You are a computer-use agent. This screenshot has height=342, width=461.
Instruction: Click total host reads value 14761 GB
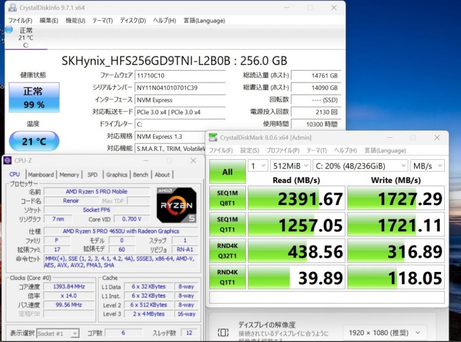click(316, 76)
